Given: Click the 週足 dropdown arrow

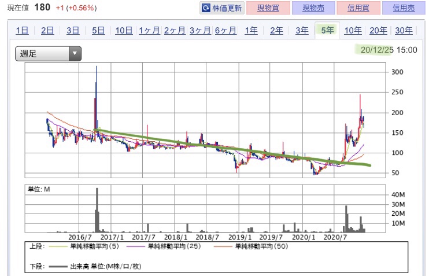Looking at the screenshot, I should coord(75,53).
